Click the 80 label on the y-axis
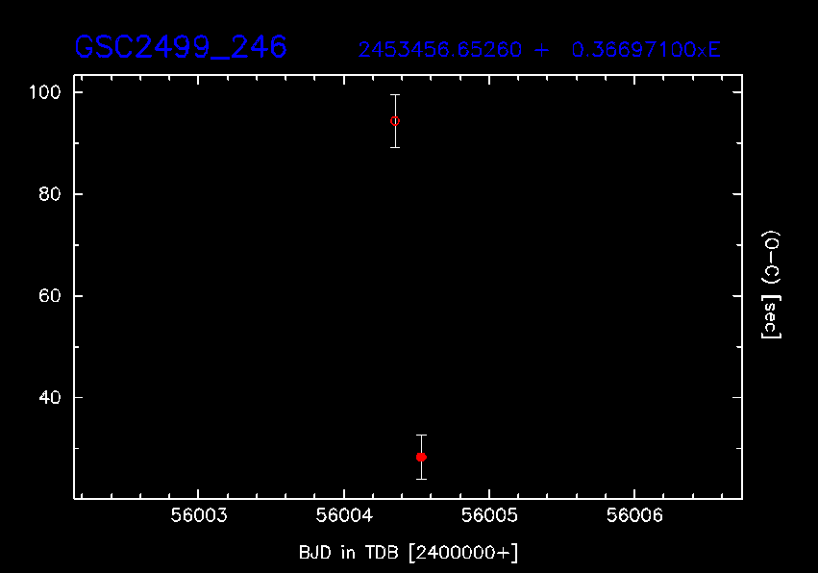Screen dimensions: 818x573 50,194
